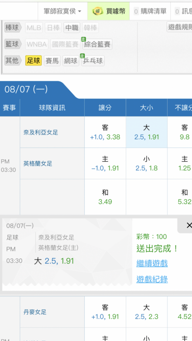Pick the 小 2.5, 1.8 odds cell
192x341 pixels.
(x=147, y=164)
